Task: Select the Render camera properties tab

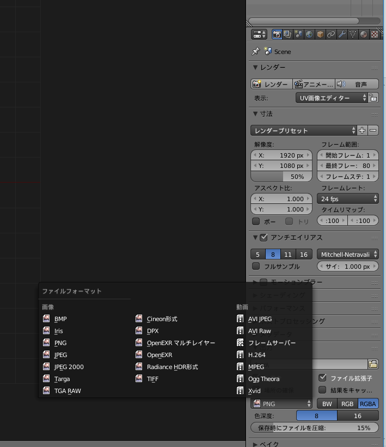Action: [x=277, y=34]
